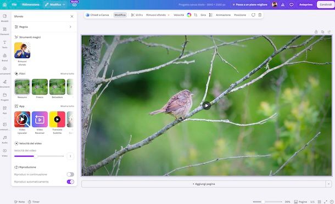The image size is (335, 204).
Task: Open the Video Reverser app
Action: pos(40,120)
